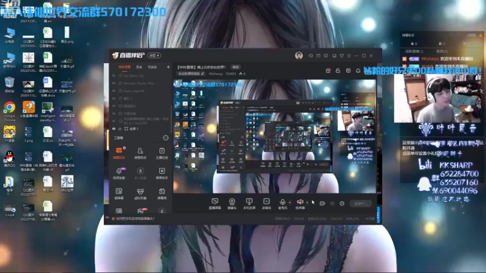Click the headset support icon in the title bar

pyautogui.click(x=310, y=56)
